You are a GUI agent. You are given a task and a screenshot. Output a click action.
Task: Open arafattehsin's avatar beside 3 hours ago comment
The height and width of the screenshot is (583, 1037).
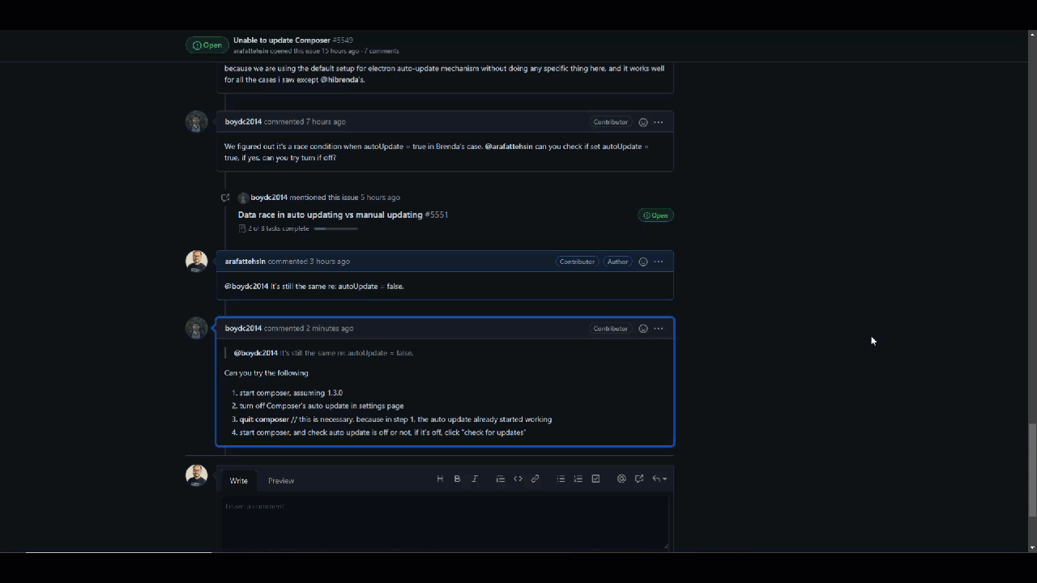coord(197,262)
